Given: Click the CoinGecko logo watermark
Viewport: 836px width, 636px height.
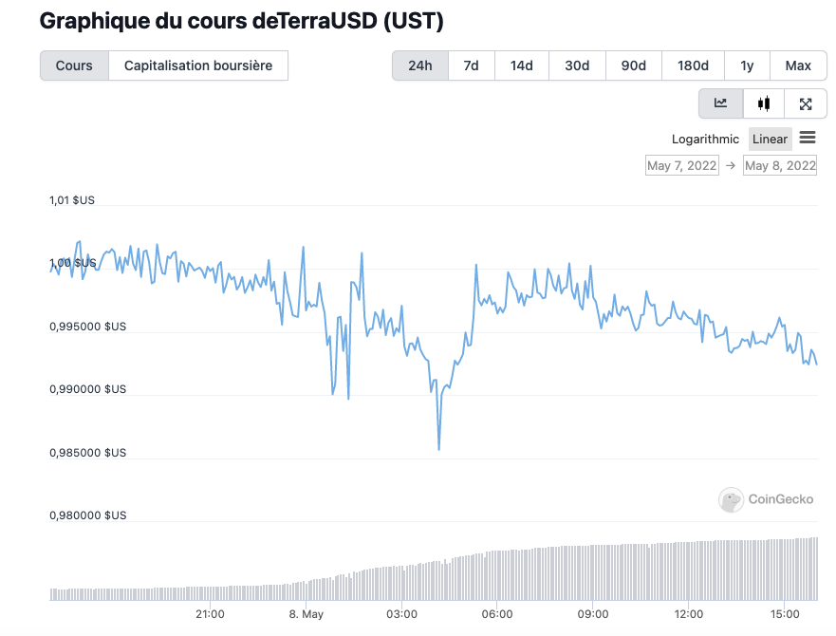Looking at the screenshot, I should 767,499.
